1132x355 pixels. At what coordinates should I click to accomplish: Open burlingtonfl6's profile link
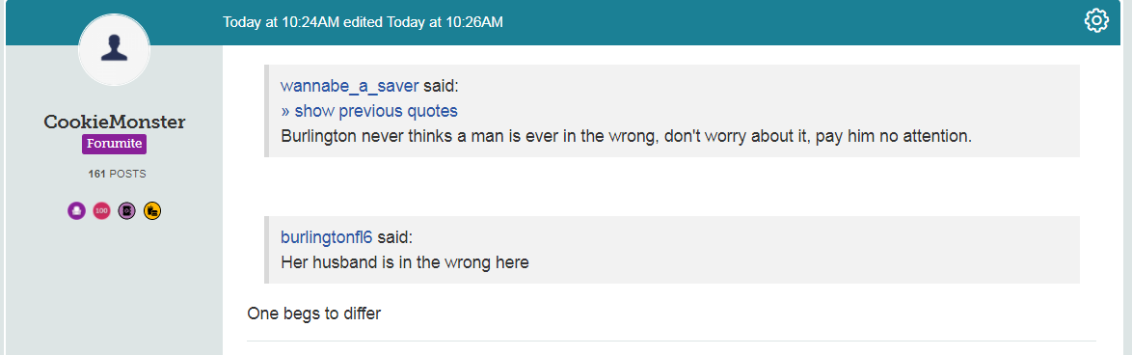tap(326, 238)
